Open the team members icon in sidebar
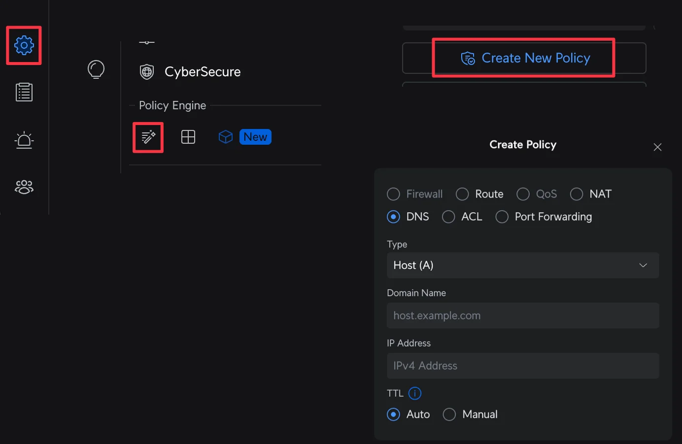The image size is (682, 444). (24, 187)
